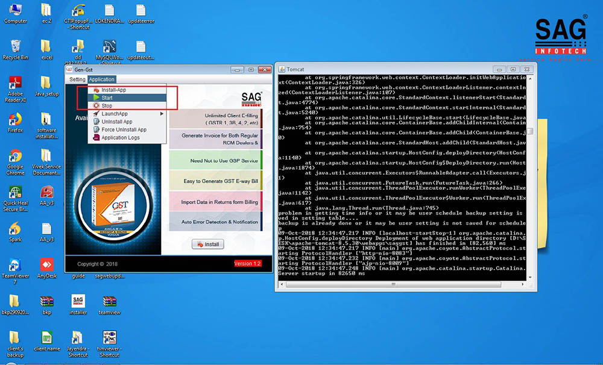Open the tvnviewer shortcut icon
Screen dimensions: 603x365
(109, 337)
